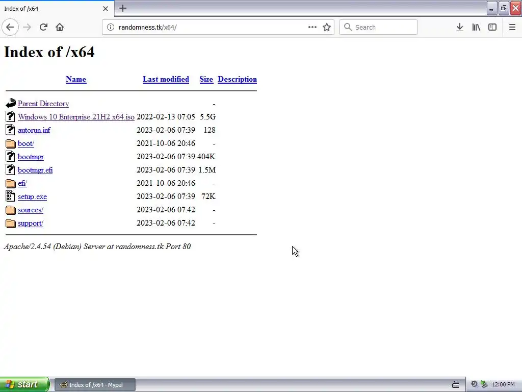Open the efi/ directory link
Viewport: 522px width, 392px height.
tap(22, 183)
